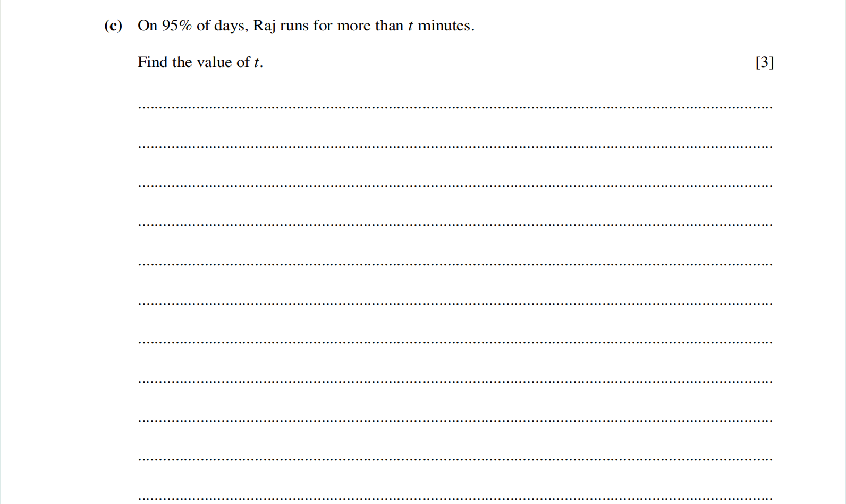Click the word 'minutes' in the first sentence

444,26
